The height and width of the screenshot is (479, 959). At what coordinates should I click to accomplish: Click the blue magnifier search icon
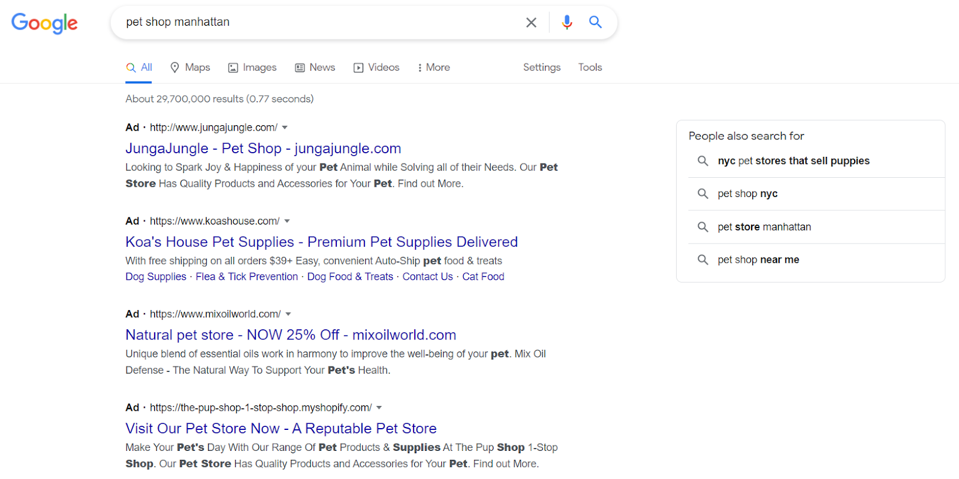[595, 22]
